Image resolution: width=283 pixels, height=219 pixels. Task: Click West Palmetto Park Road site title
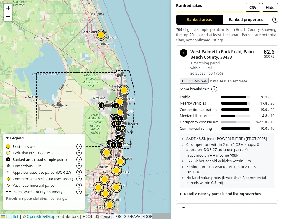222,55
